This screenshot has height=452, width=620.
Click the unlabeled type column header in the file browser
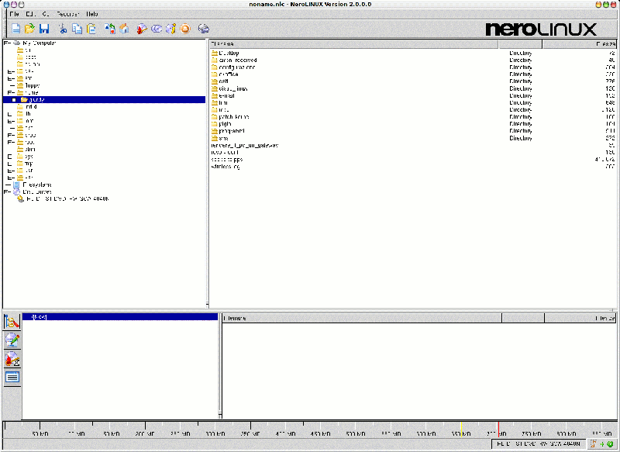point(520,44)
